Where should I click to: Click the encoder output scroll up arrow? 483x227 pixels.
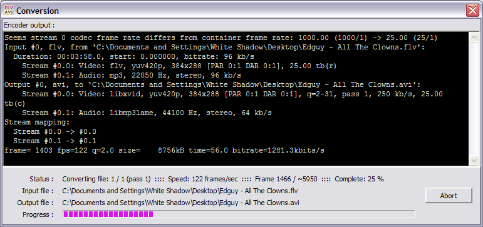pos(474,38)
